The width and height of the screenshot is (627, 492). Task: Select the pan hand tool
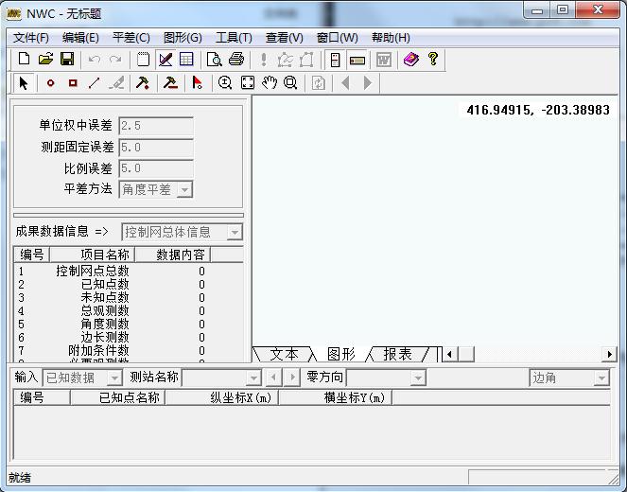pyautogui.click(x=270, y=83)
